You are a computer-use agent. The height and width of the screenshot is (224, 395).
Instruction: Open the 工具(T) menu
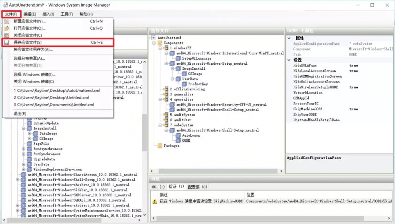tap(67, 14)
